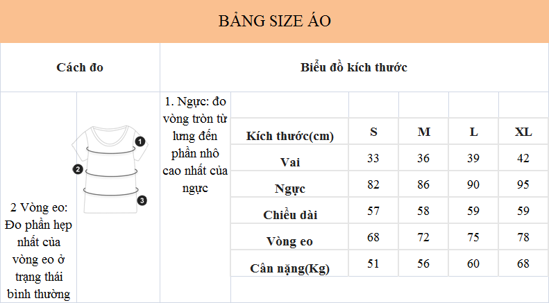Click the XL size column header

coord(523,132)
